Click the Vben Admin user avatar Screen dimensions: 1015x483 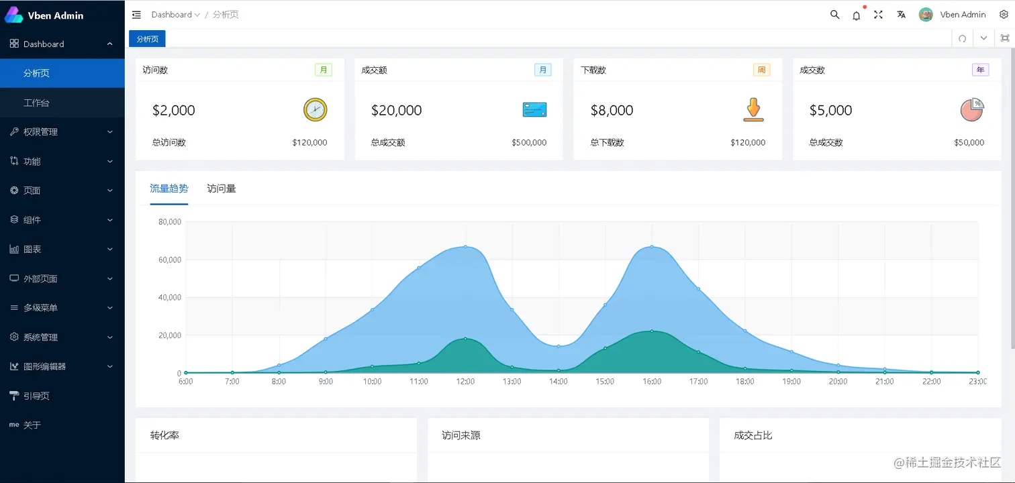click(x=926, y=15)
